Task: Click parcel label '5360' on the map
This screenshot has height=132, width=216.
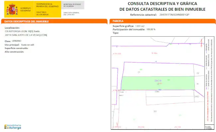Action: [x=157, y=92]
